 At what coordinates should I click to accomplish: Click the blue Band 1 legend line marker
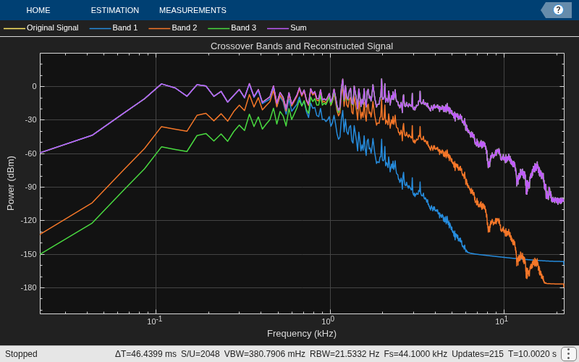coord(100,28)
